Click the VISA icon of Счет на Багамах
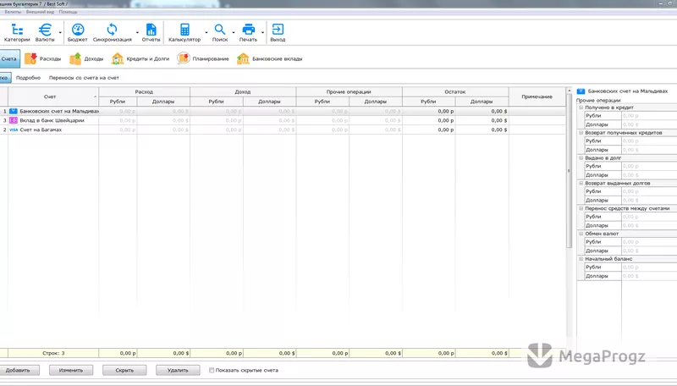 click(x=14, y=130)
